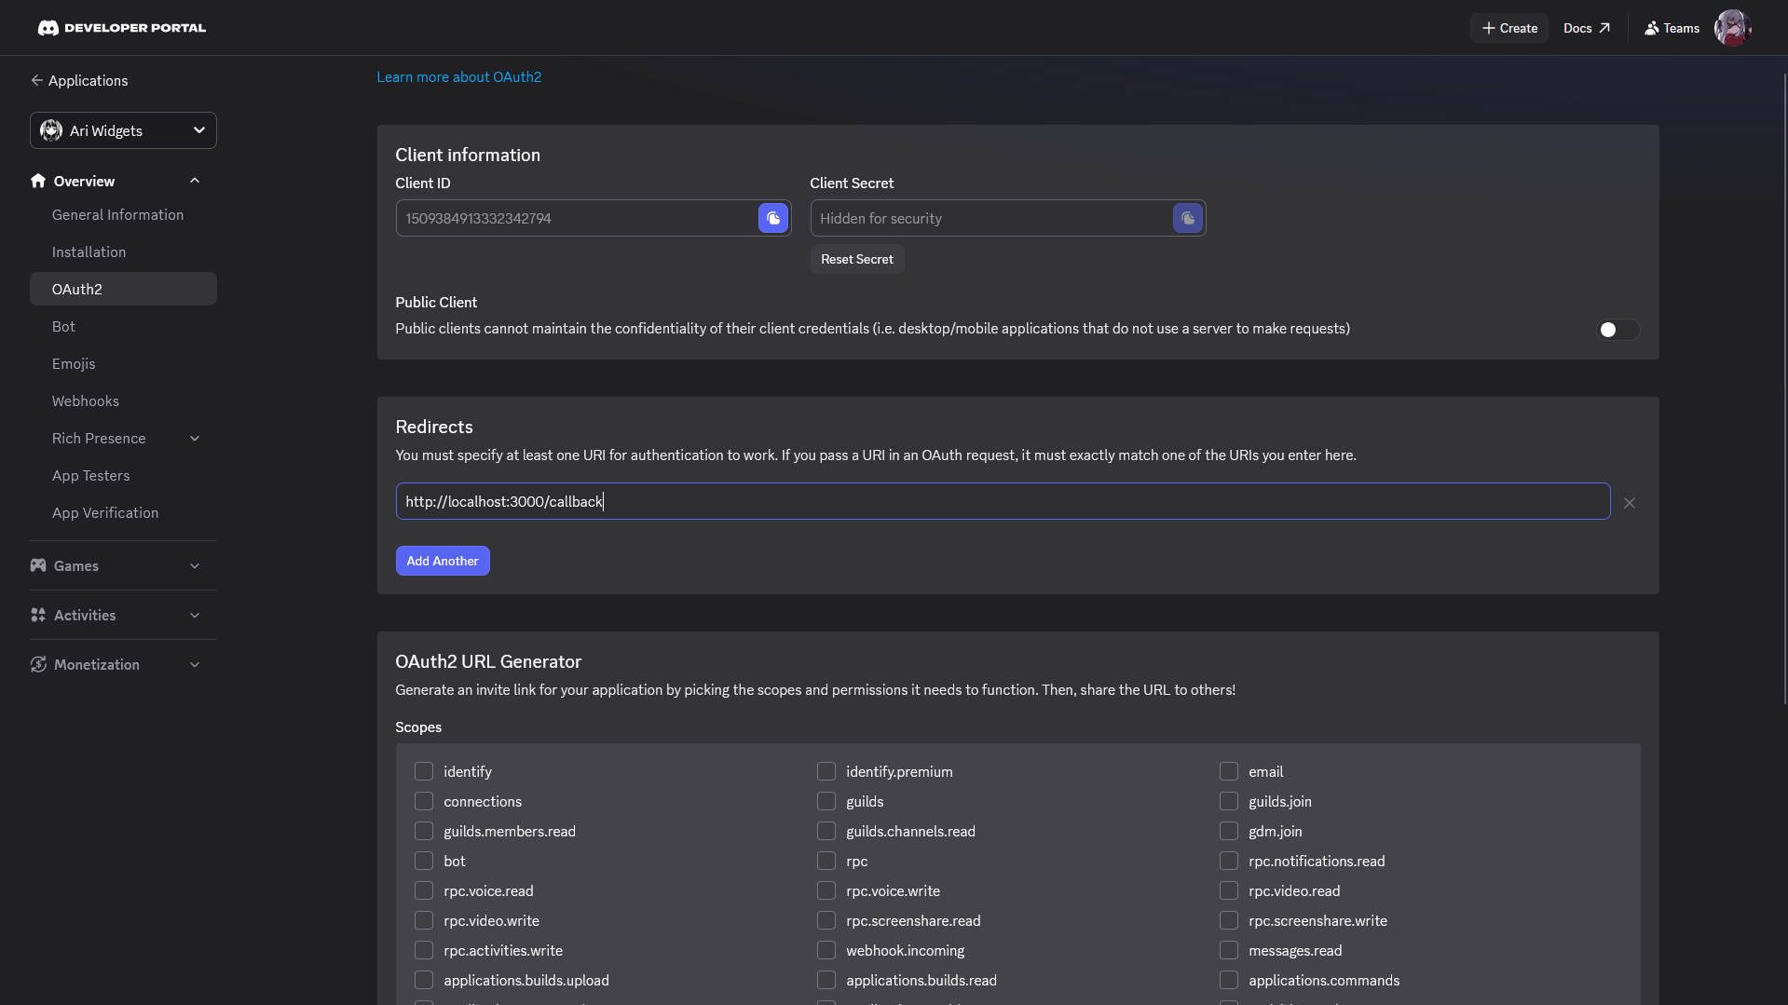This screenshot has width=1788, height=1005.
Task: Click the page vertical scrollbar
Action: (x=1784, y=387)
